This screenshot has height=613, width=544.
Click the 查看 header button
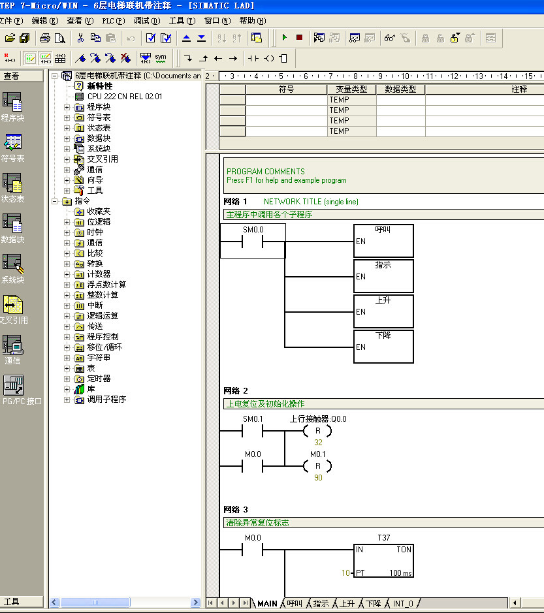tap(12, 76)
